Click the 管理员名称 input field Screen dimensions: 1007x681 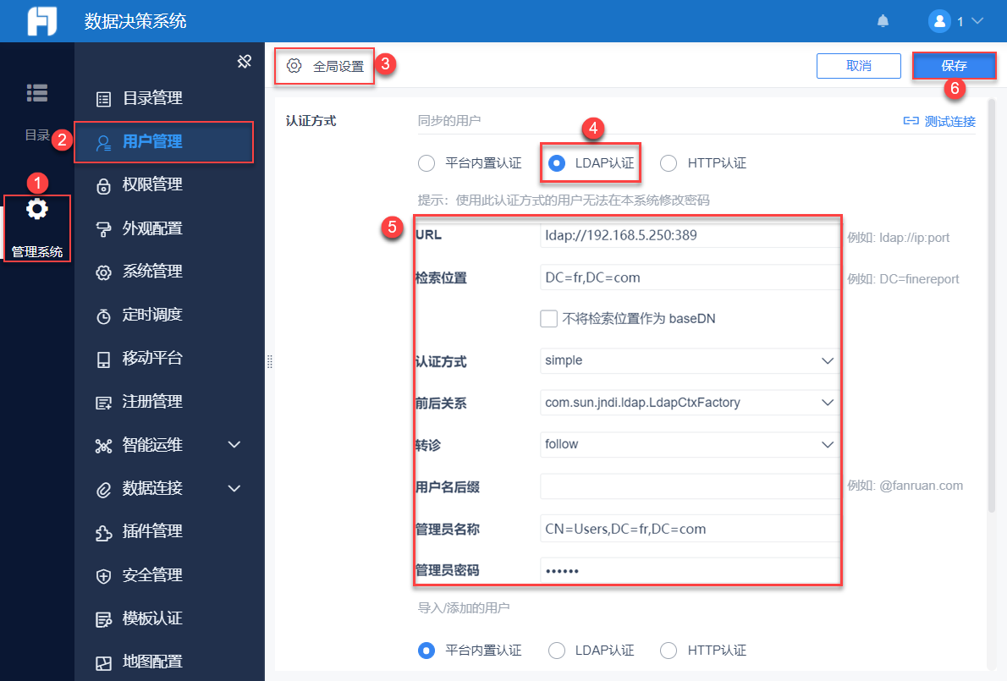tap(689, 529)
